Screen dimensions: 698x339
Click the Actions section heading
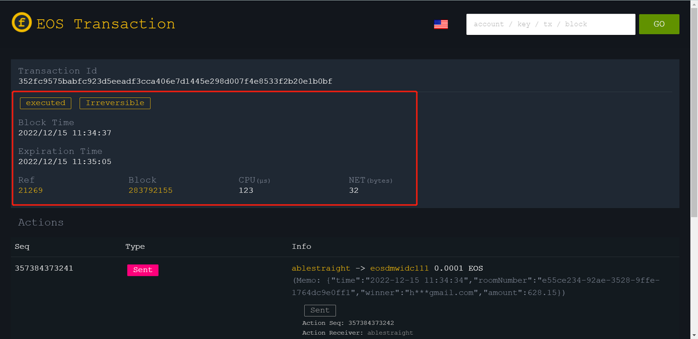[x=41, y=223]
